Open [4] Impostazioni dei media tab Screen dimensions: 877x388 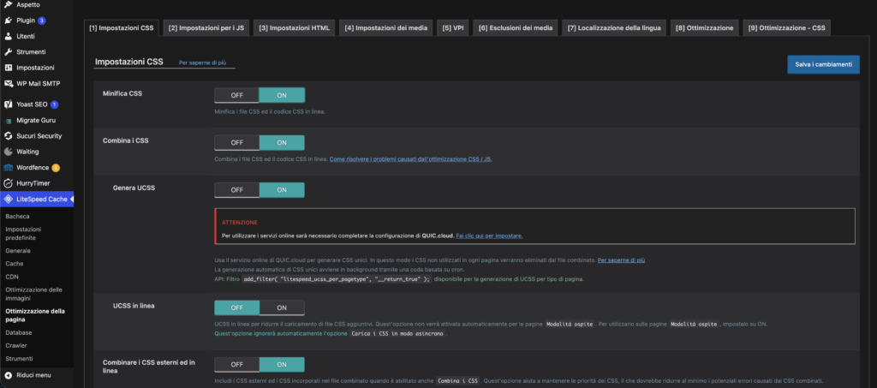coord(386,27)
